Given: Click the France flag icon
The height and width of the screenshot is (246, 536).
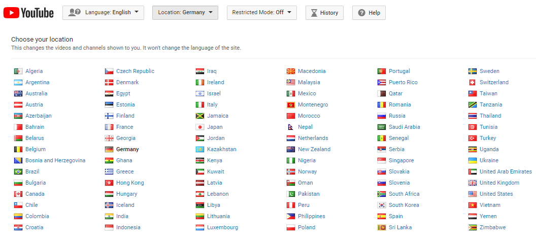Looking at the screenshot, I should (x=109, y=127).
